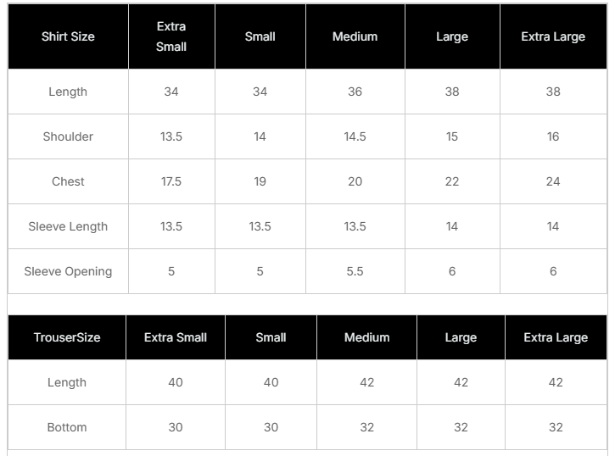This screenshot has width=615, height=456.
Task: Select Chest value 24 for Extra Large
Action: [x=553, y=181]
